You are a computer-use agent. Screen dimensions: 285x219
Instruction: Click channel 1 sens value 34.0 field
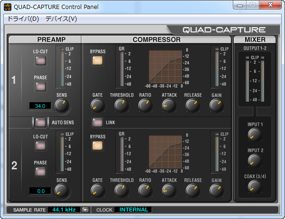40,106
